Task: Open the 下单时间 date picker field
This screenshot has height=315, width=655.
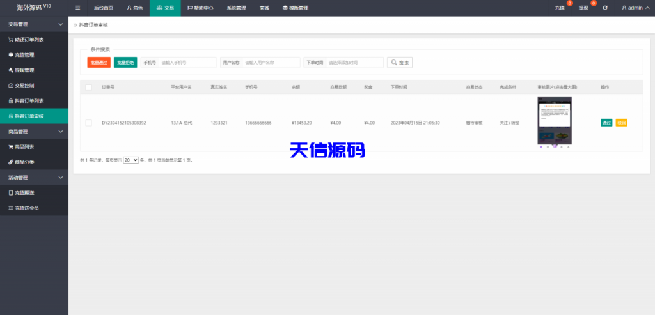Action: point(354,62)
